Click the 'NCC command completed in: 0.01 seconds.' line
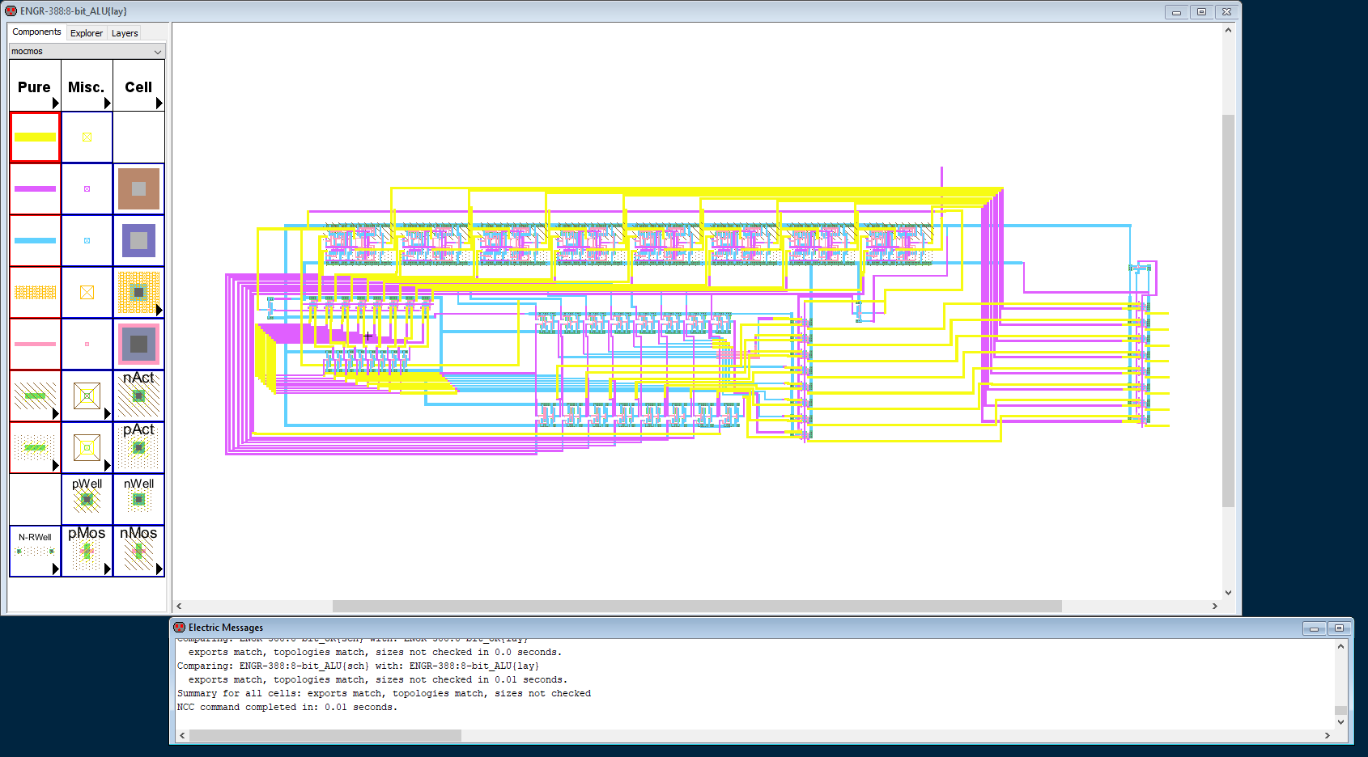Viewport: 1368px width, 757px height. (287, 708)
